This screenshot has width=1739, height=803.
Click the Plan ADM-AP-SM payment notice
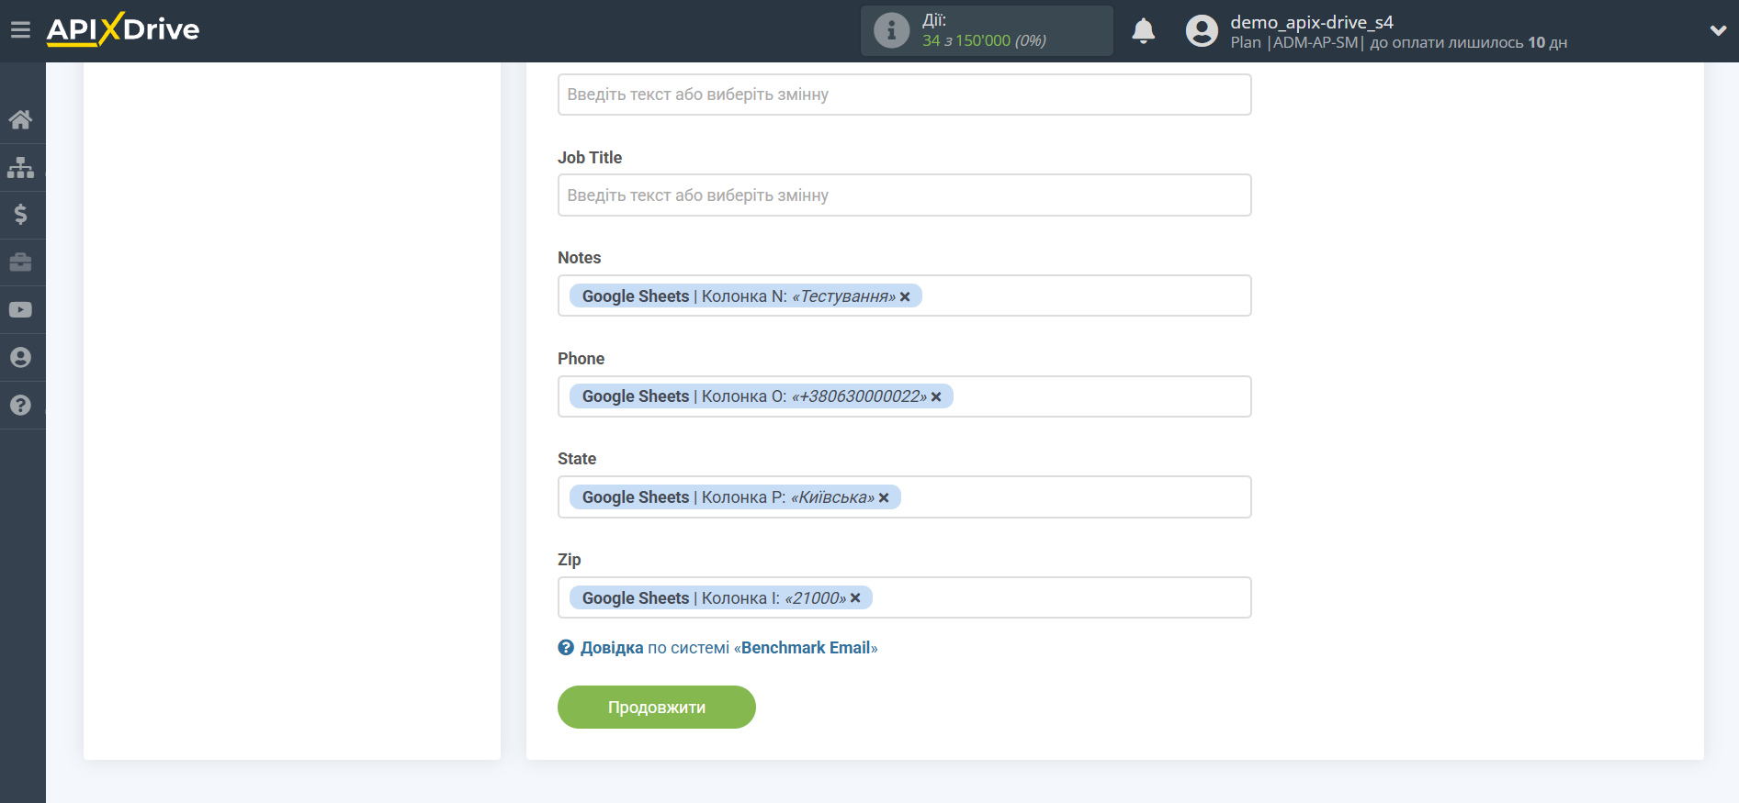1398,42
